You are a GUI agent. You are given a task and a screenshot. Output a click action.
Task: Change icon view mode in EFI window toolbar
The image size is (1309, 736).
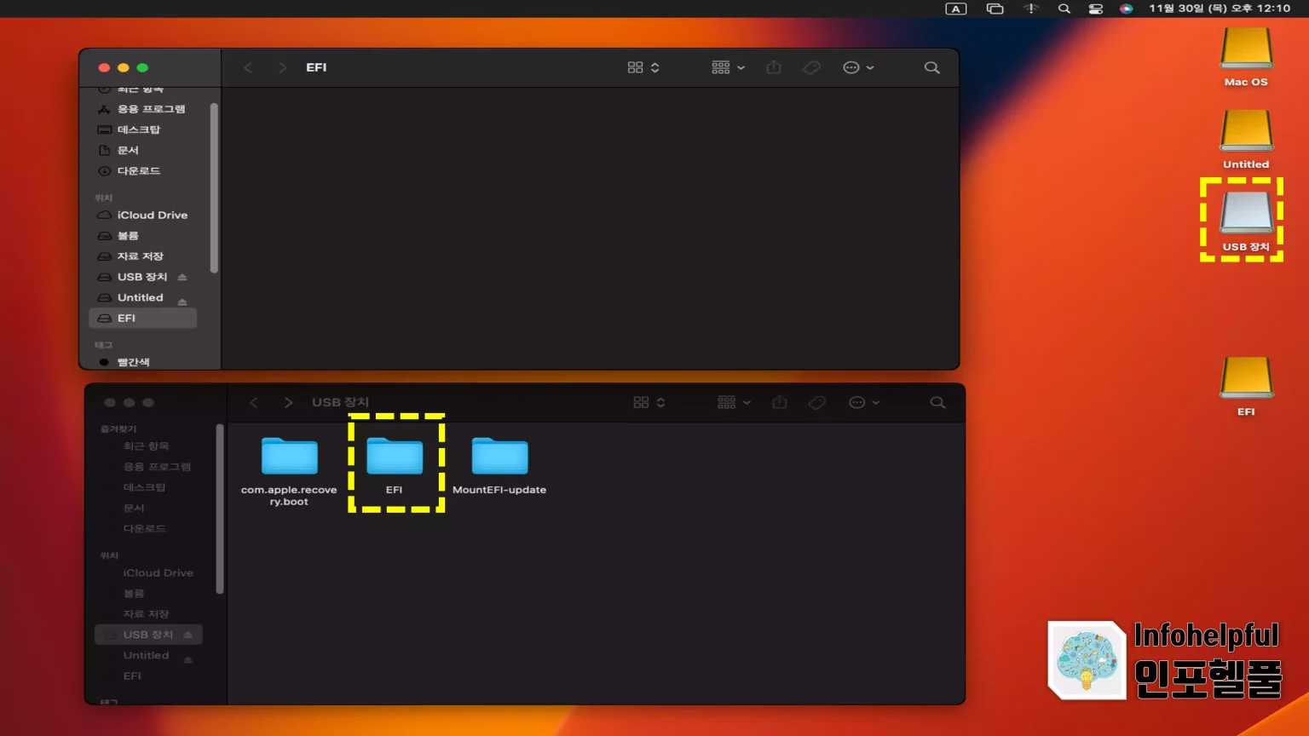coord(643,67)
